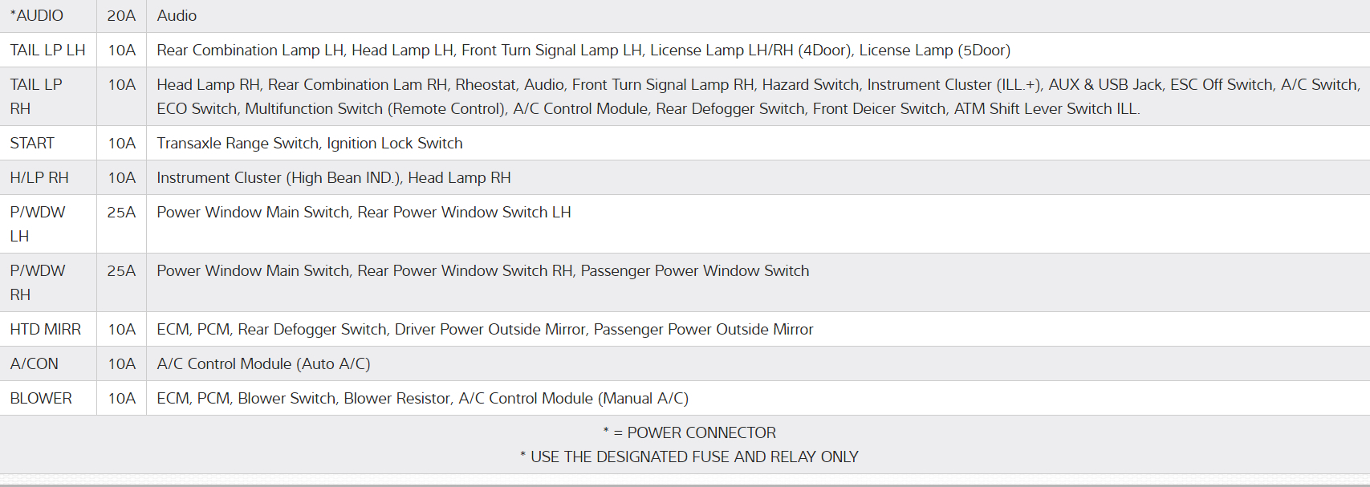
Task: Click the USE THE DESIGNATED FUSE note
Action: 689,457
